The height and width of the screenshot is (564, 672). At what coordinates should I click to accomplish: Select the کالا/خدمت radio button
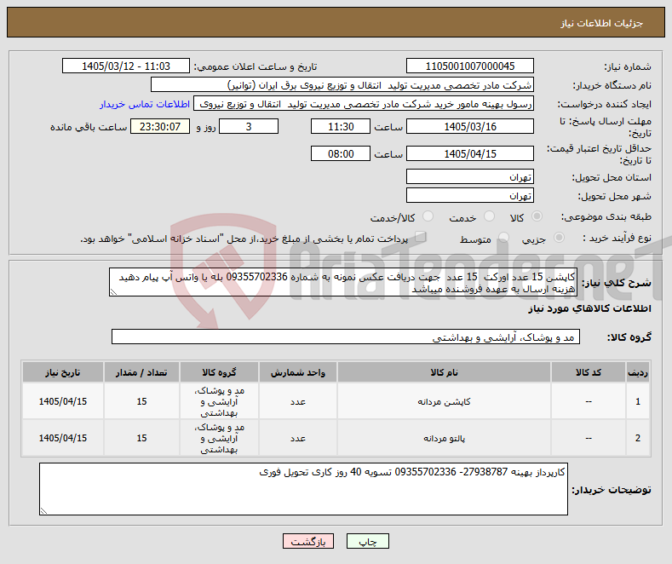(x=428, y=216)
